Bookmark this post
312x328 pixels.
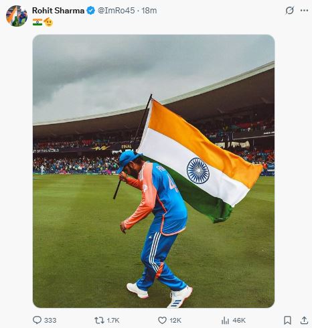point(287,320)
